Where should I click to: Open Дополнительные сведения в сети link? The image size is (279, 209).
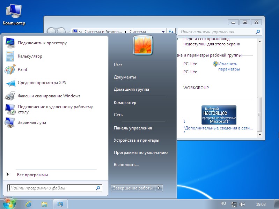click(219, 128)
